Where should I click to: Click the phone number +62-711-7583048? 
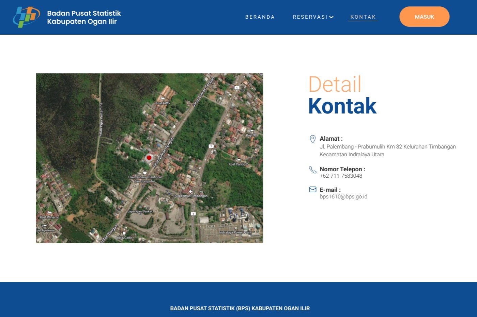[341, 176]
